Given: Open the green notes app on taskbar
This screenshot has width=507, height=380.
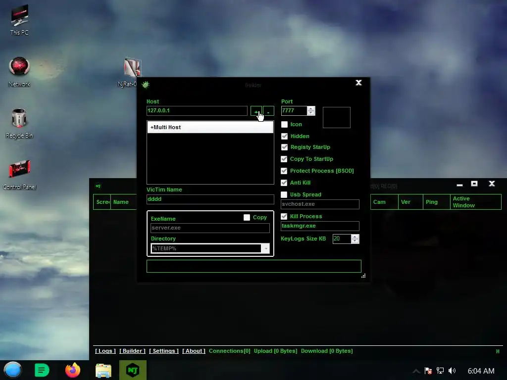Looking at the screenshot, I should tap(42, 370).
